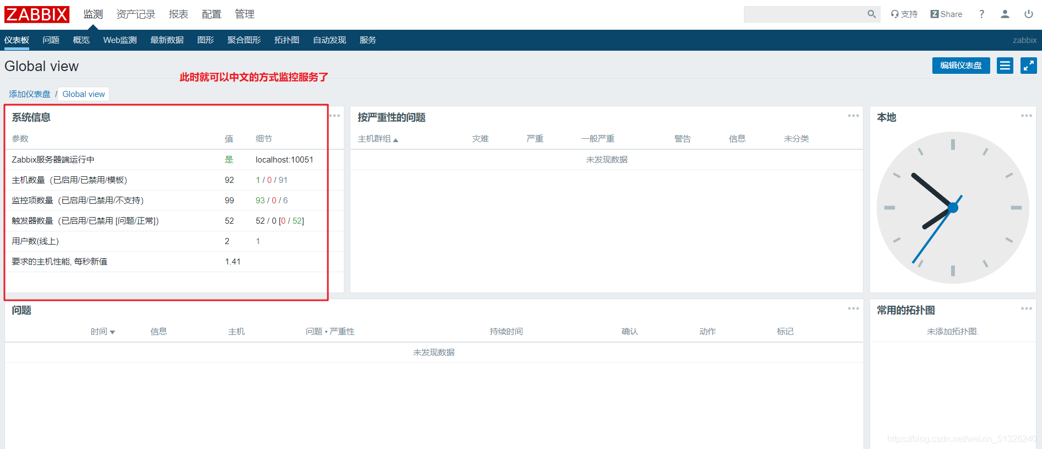
Task: Click the 确认 column header
Action: [x=629, y=332]
